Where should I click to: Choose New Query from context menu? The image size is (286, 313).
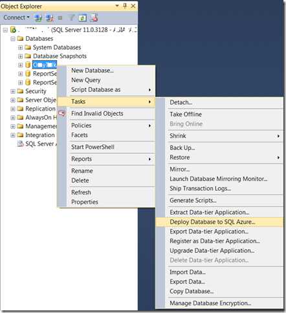107,80
